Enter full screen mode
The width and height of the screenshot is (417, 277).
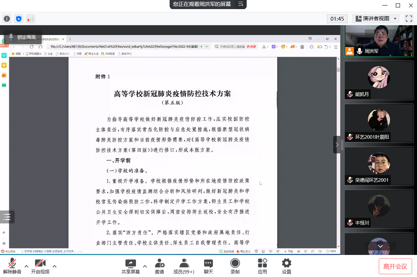409,19
